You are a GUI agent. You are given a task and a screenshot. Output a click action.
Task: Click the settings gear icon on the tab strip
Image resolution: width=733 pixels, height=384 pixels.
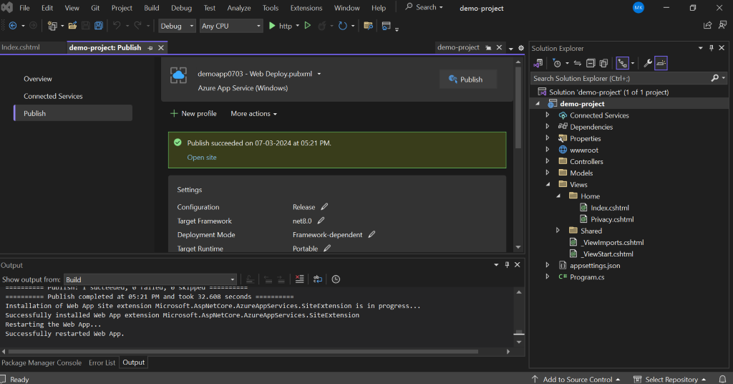(x=521, y=48)
